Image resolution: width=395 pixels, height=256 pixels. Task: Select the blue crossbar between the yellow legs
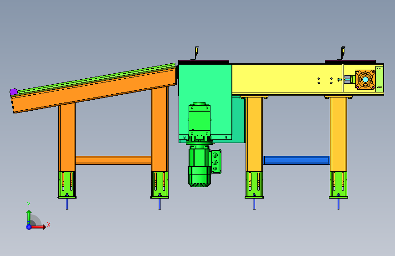pyautogui.click(x=296, y=160)
